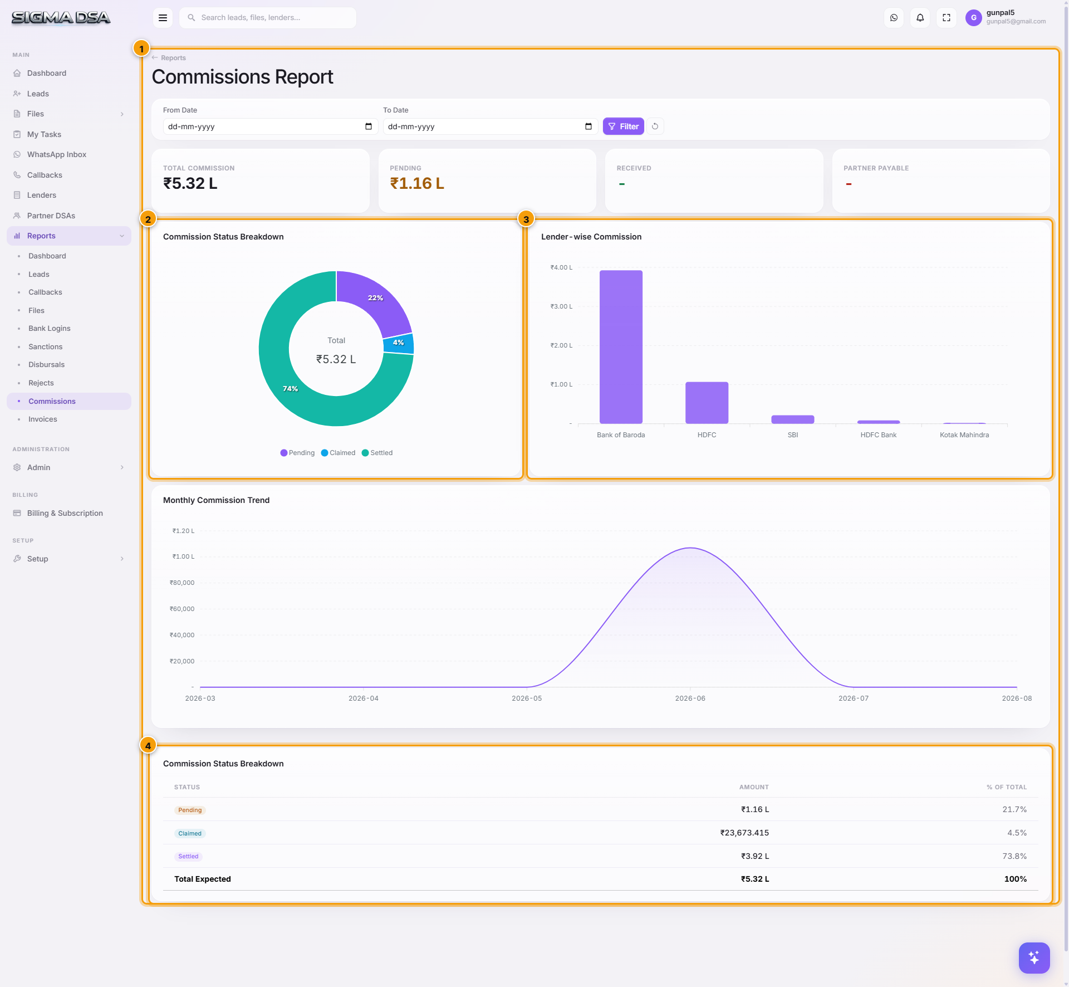Open WhatsApp icon in top bar
The width and height of the screenshot is (1069, 987).
click(894, 18)
